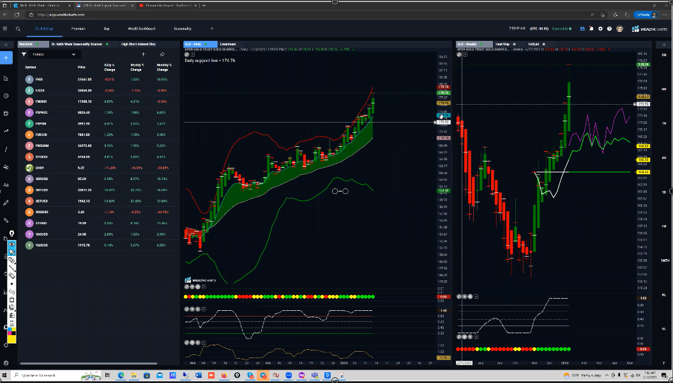Expand the right panel with double chevron

click(x=664, y=45)
